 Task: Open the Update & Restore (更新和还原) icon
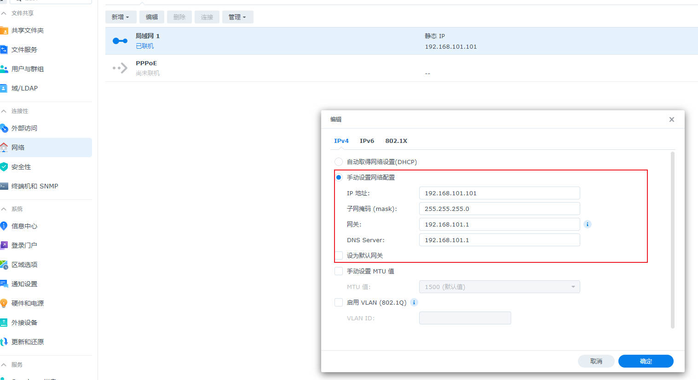coord(4,342)
